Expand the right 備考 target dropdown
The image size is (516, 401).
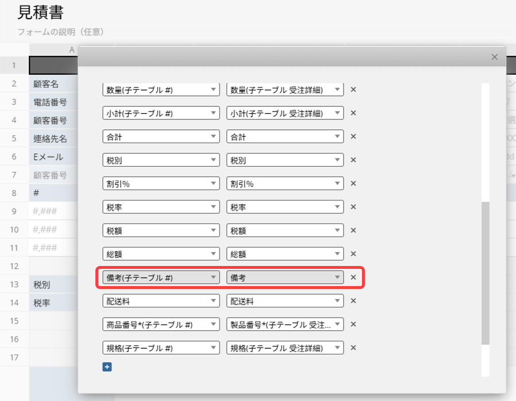[x=285, y=277]
